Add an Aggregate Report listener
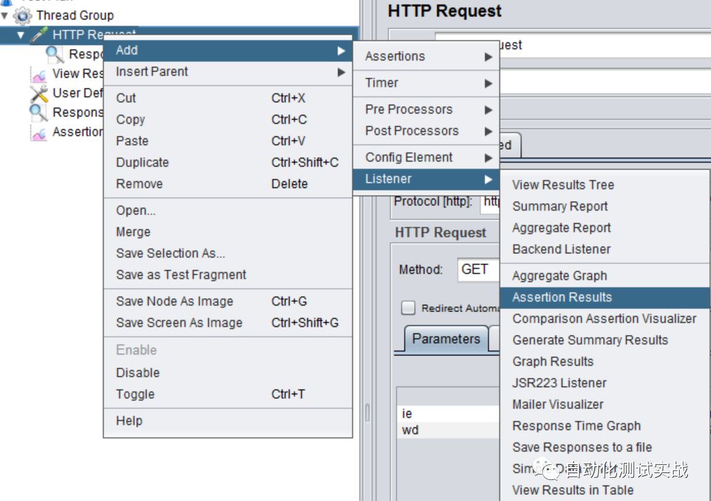 tap(605, 227)
